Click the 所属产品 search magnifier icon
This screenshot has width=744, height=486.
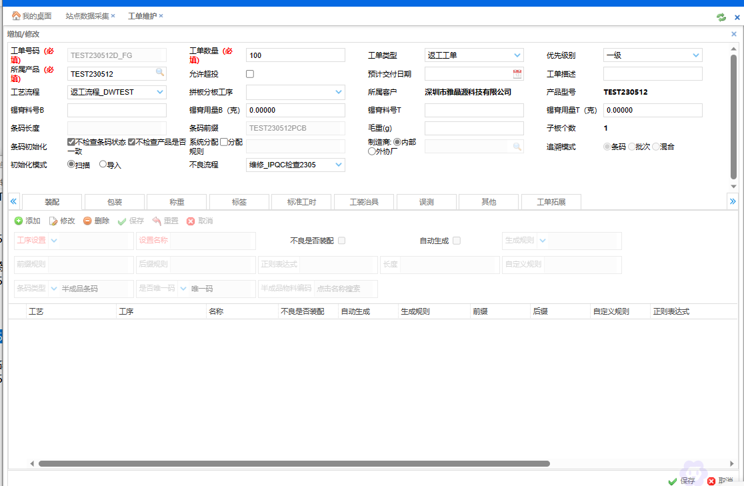pos(160,73)
